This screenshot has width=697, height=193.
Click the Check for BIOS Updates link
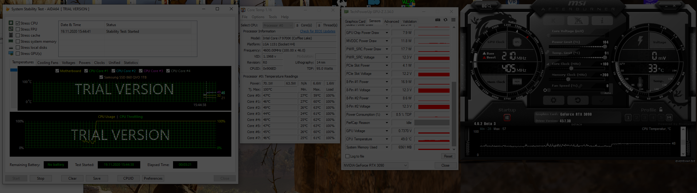click(318, 31)
